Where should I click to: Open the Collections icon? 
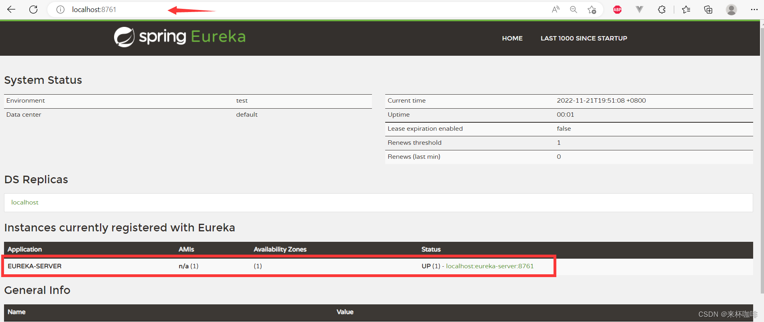pos(708,9)
